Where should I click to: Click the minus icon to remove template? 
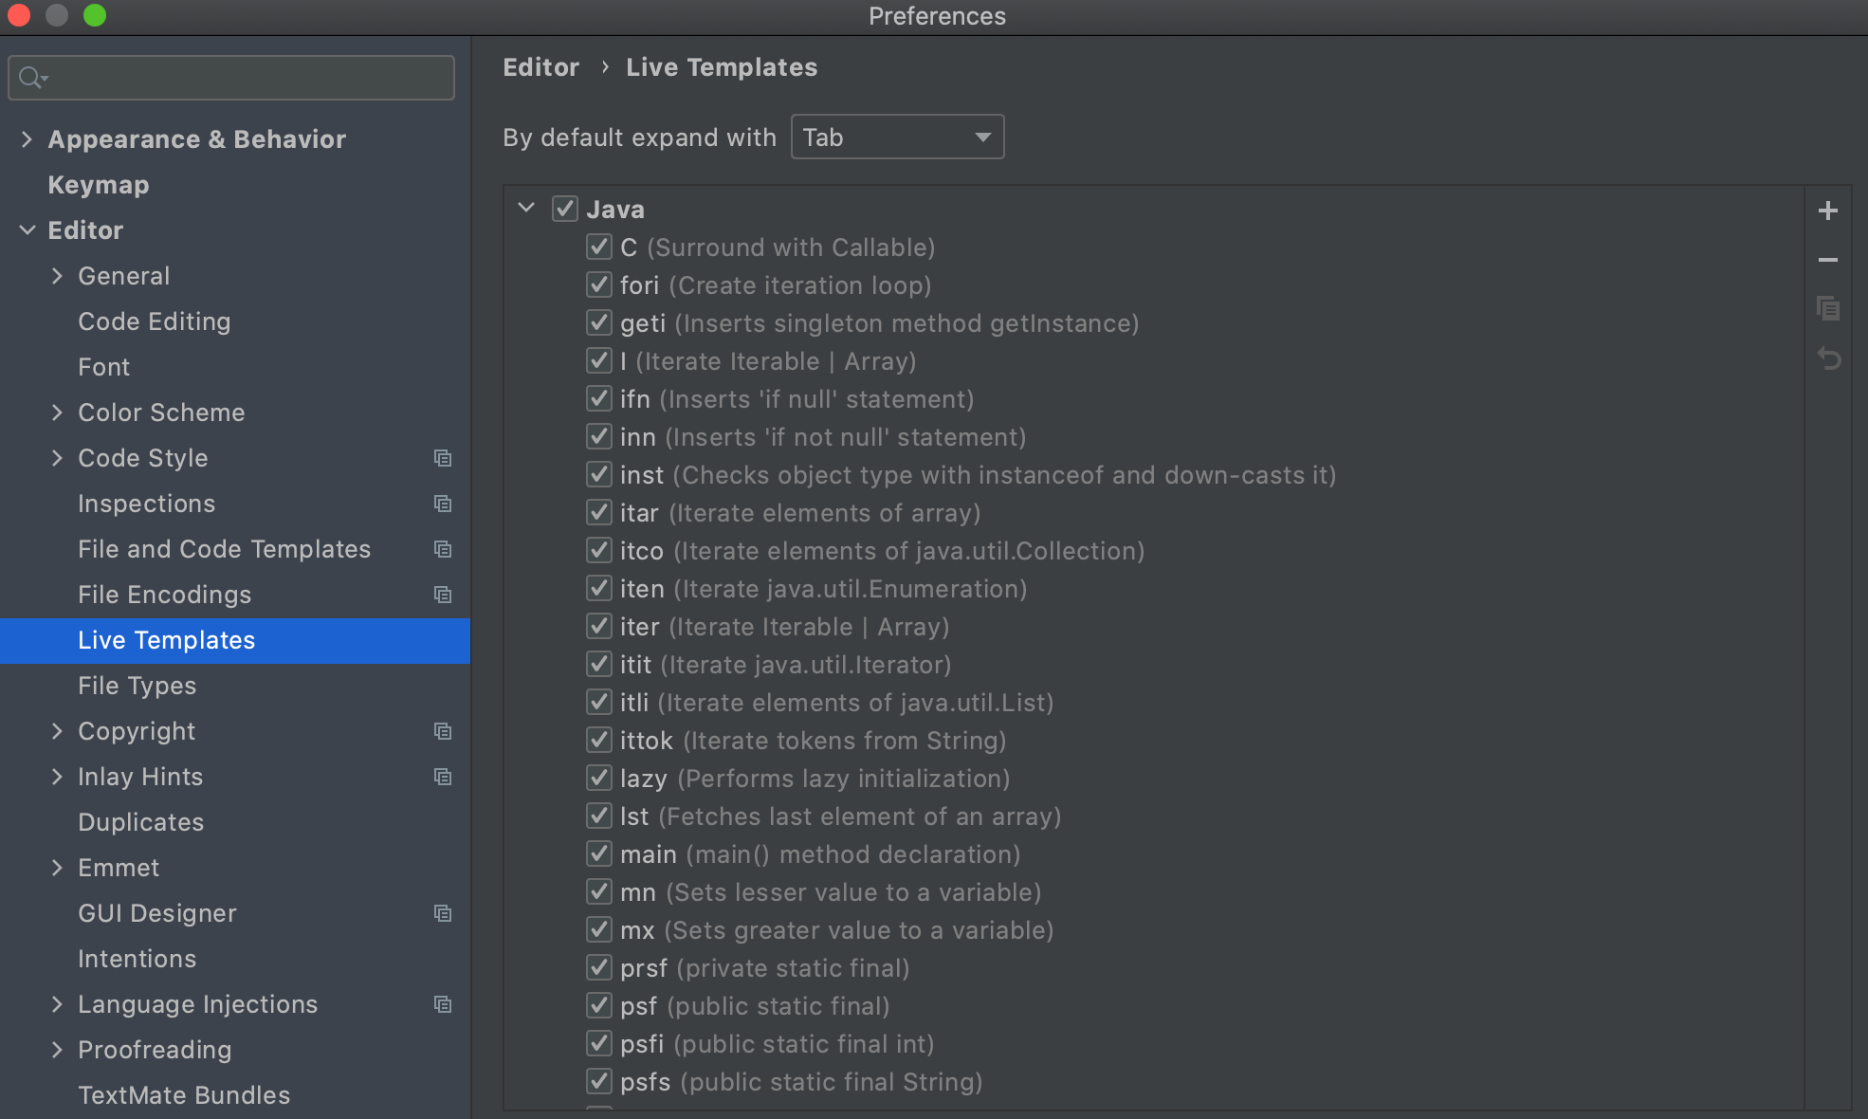coord(1828,260)
